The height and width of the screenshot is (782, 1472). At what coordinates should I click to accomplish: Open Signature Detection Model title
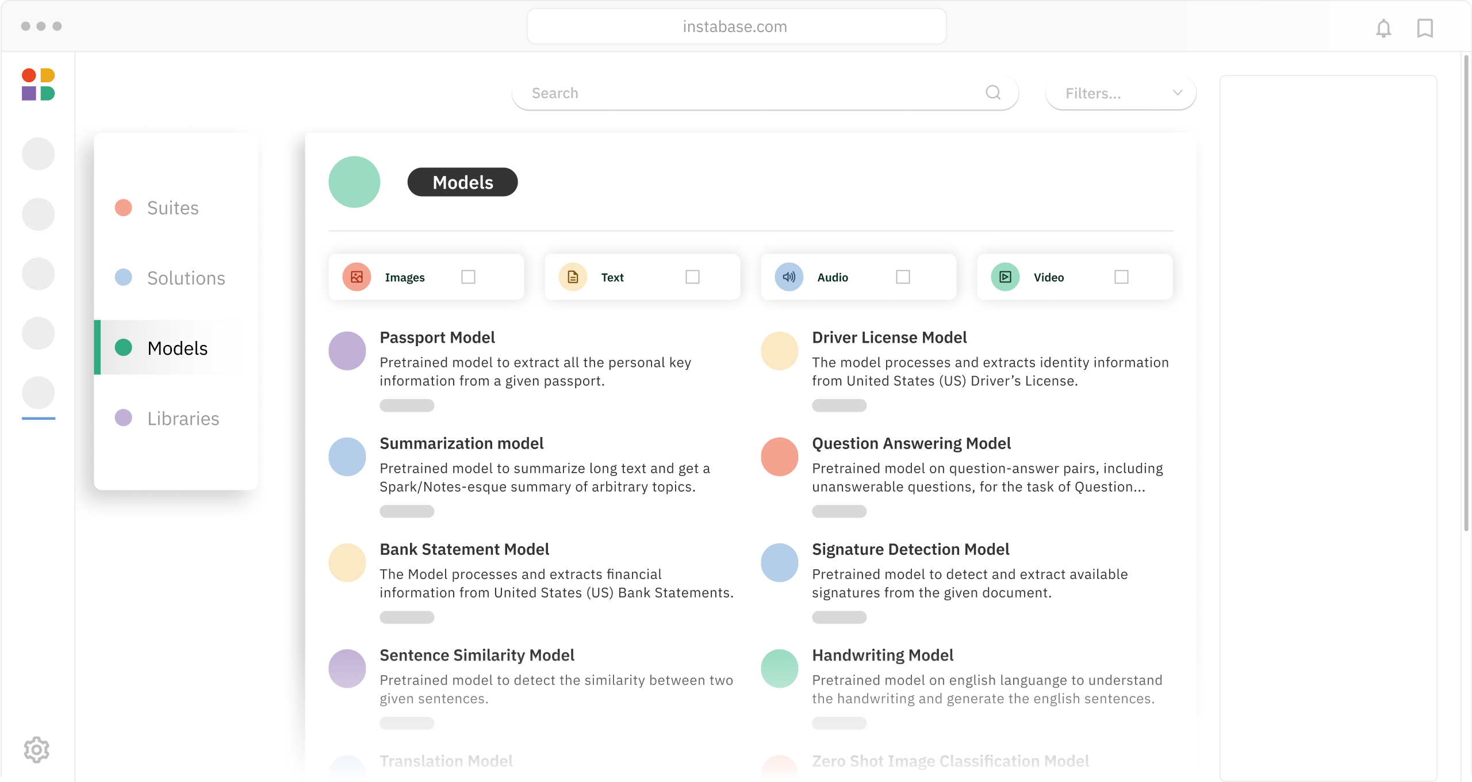pyautogui.click(x=910, y=549)
